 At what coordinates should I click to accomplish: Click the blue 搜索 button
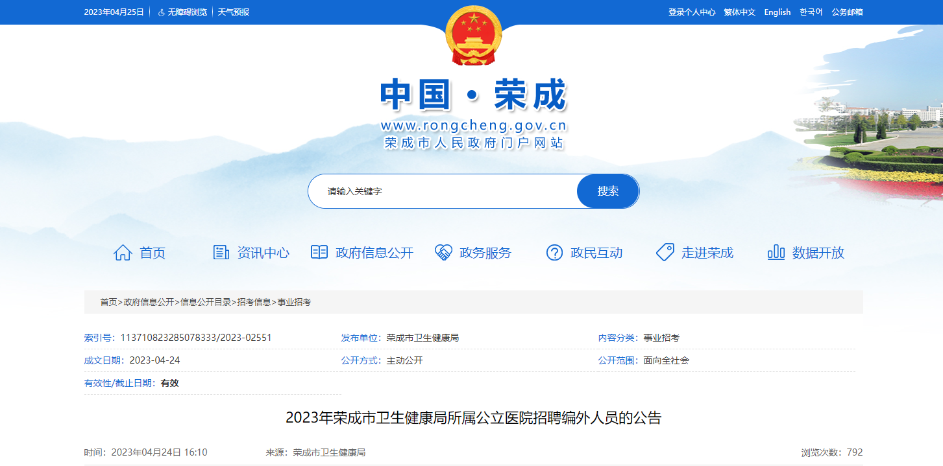(608, 191)
